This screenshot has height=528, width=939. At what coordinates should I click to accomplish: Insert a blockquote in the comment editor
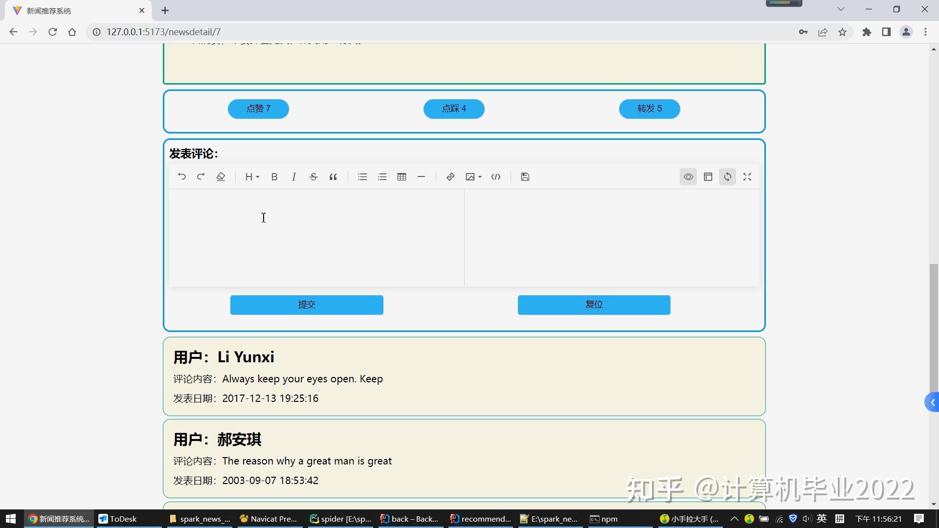333,176
